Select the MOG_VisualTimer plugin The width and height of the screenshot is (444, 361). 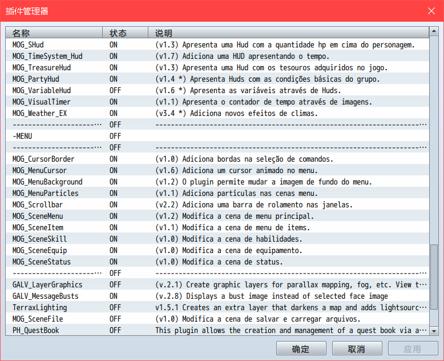pos(217,102)
